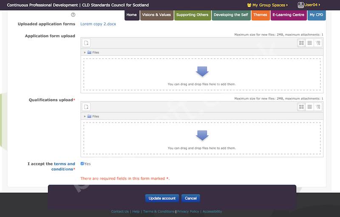Open the Accessibility footer link

[212, 211]
